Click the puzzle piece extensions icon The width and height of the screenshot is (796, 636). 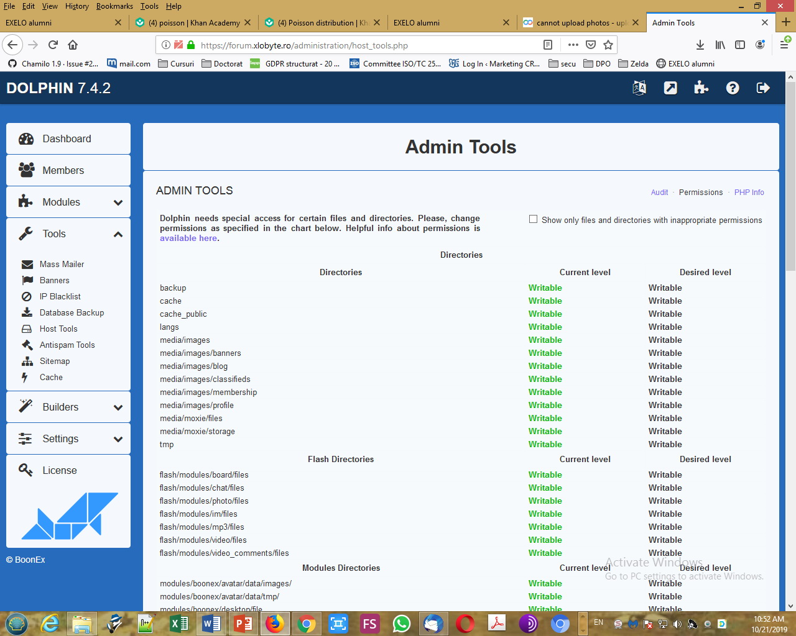701,88
